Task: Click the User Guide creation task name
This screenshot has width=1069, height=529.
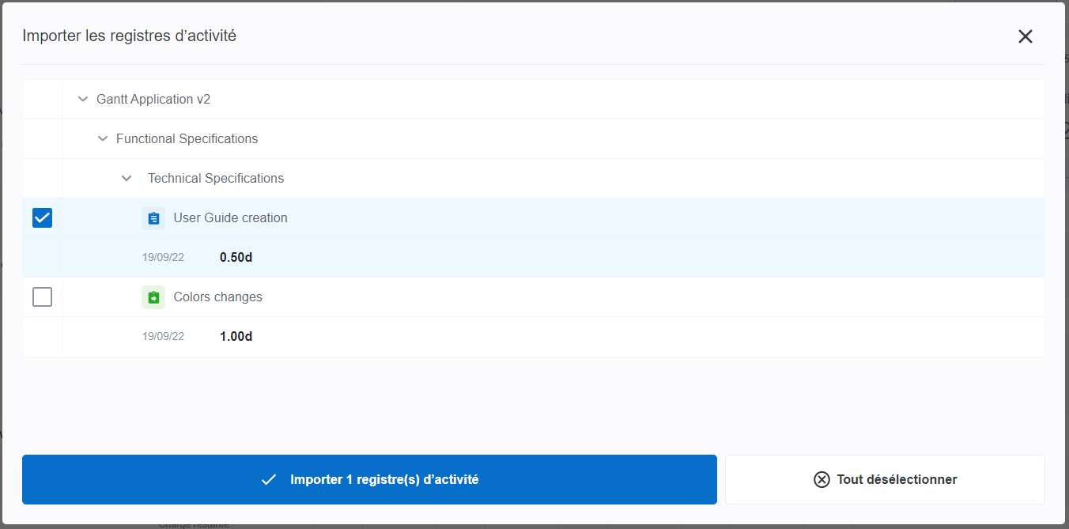Action: 230,218
